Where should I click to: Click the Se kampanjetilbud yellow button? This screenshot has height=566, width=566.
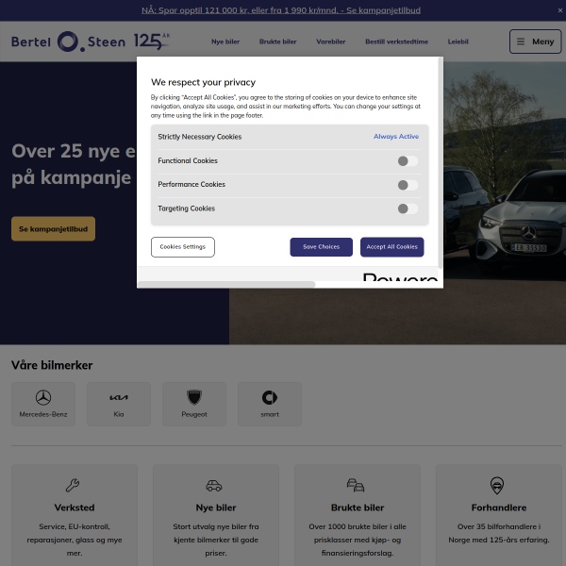point(54,229)
